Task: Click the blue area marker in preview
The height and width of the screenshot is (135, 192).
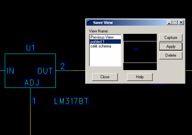Action: (x=136, y=49)
